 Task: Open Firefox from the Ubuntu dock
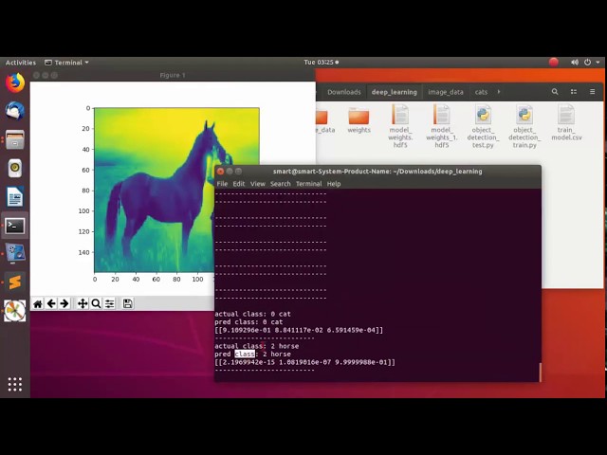(x=15, y=82)
